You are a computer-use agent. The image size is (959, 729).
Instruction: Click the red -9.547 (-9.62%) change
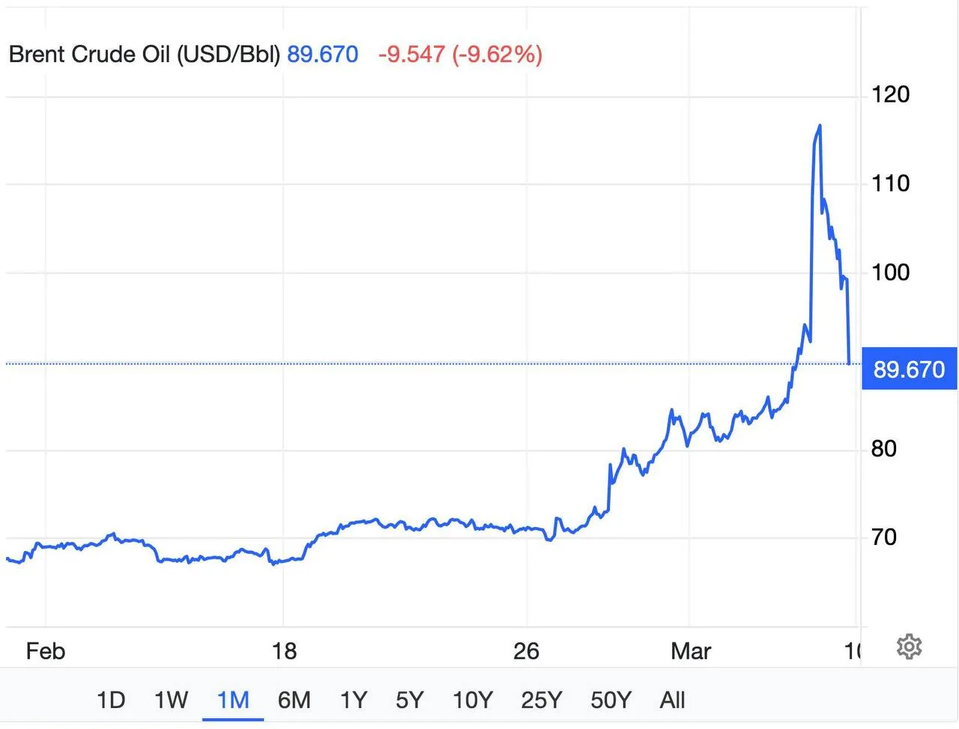[460, 55]
